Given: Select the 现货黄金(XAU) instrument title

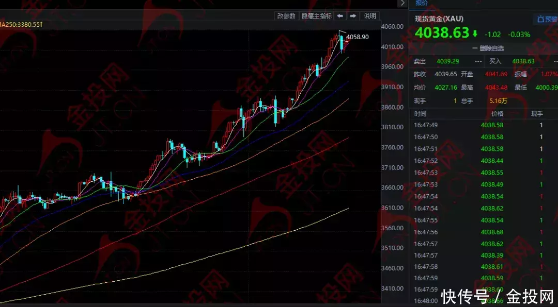Looking at the screenshot, I should pos(439,19).
